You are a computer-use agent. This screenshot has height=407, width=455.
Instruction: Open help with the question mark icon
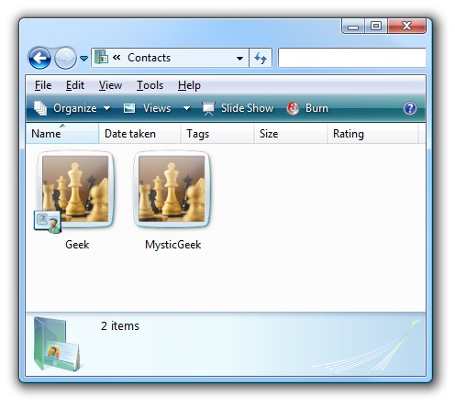[x=410, y=108]
